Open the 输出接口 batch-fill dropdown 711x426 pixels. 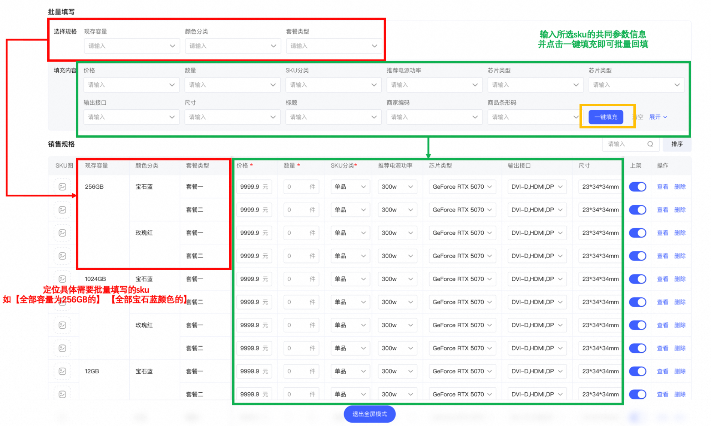pos(131,117)
